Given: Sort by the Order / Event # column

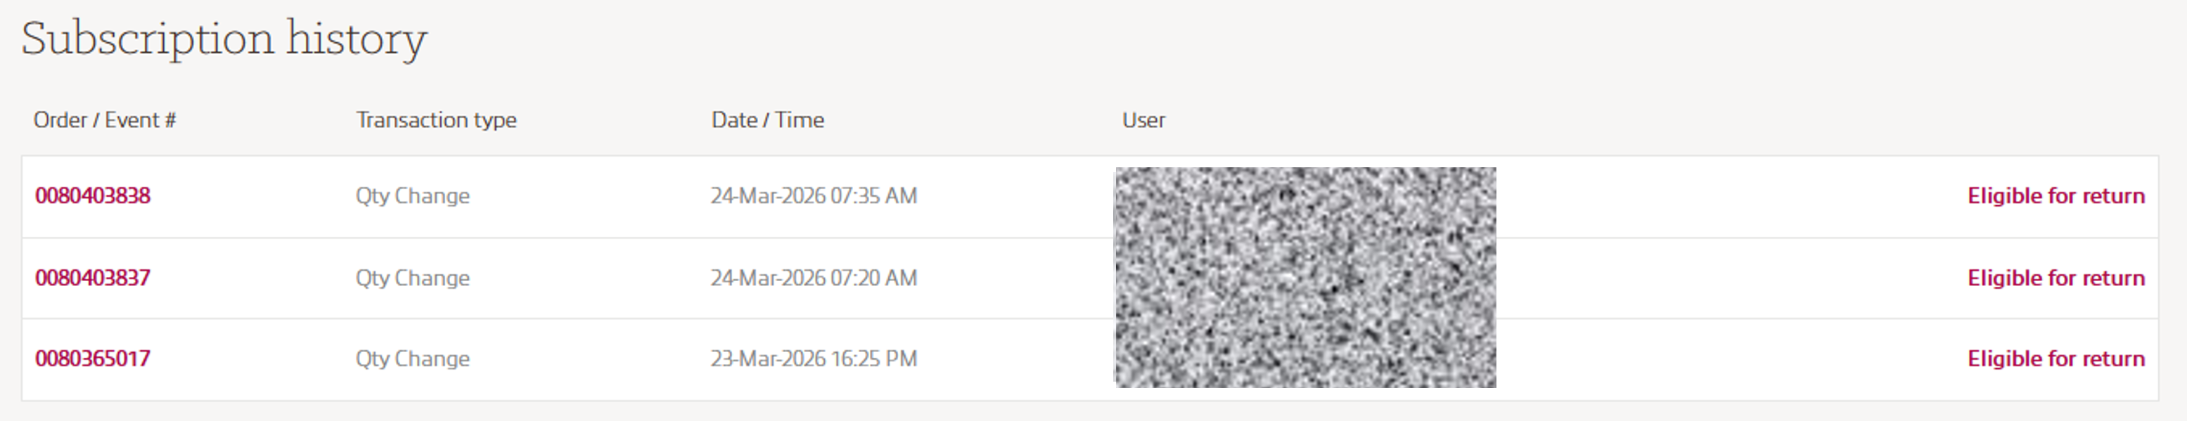Looking at the screenshot, I should [x=106, y=119].
